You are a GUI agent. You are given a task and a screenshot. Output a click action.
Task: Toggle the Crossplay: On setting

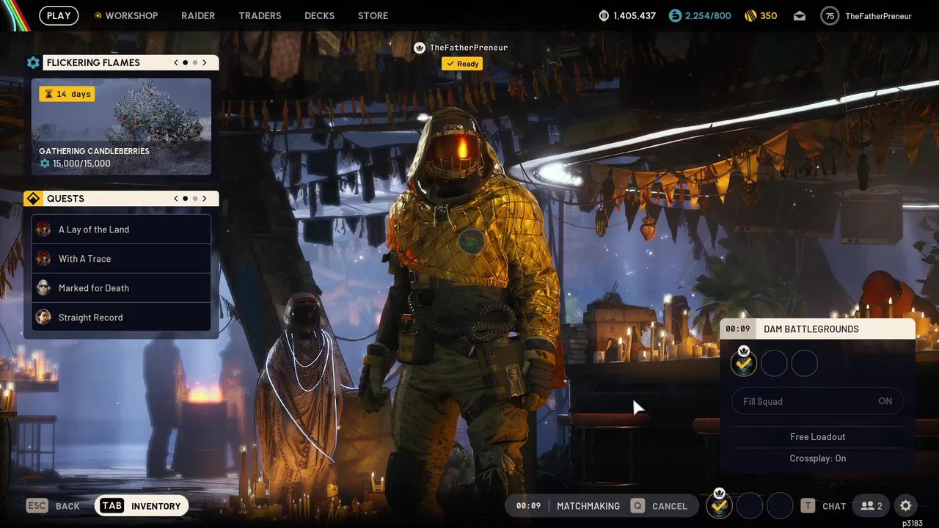point(818,458)
